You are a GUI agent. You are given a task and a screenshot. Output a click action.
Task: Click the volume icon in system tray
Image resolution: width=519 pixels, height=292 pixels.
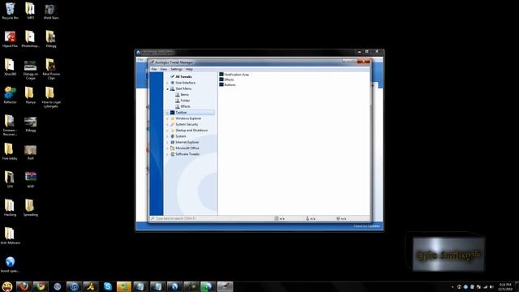pos(491,287)
